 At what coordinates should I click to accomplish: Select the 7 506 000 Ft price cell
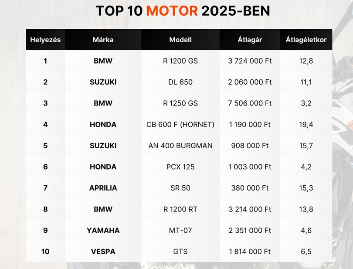tap(250, 103)
